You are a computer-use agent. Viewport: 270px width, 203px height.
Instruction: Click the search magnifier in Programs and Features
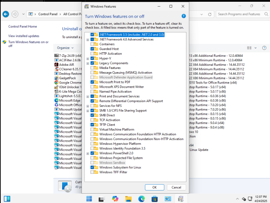[x=266, y=14]
